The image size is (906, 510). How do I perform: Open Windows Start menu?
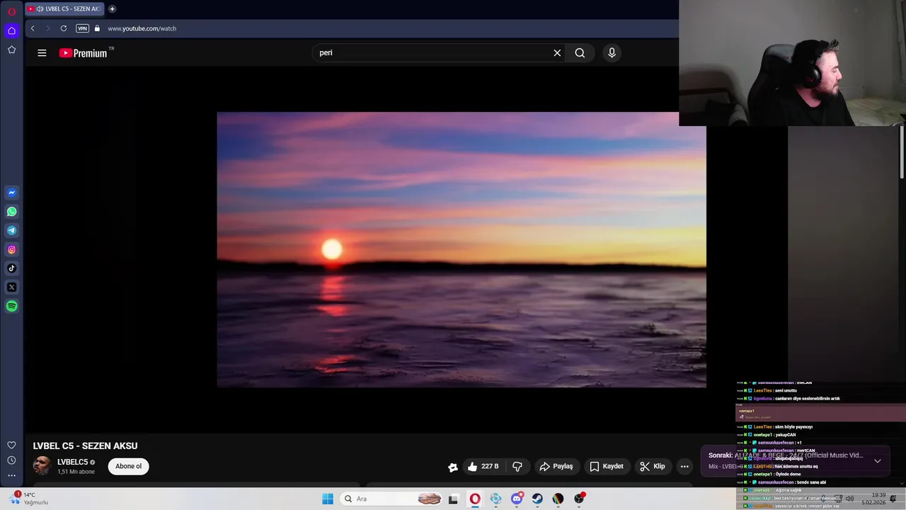click(x=328, y=499)
